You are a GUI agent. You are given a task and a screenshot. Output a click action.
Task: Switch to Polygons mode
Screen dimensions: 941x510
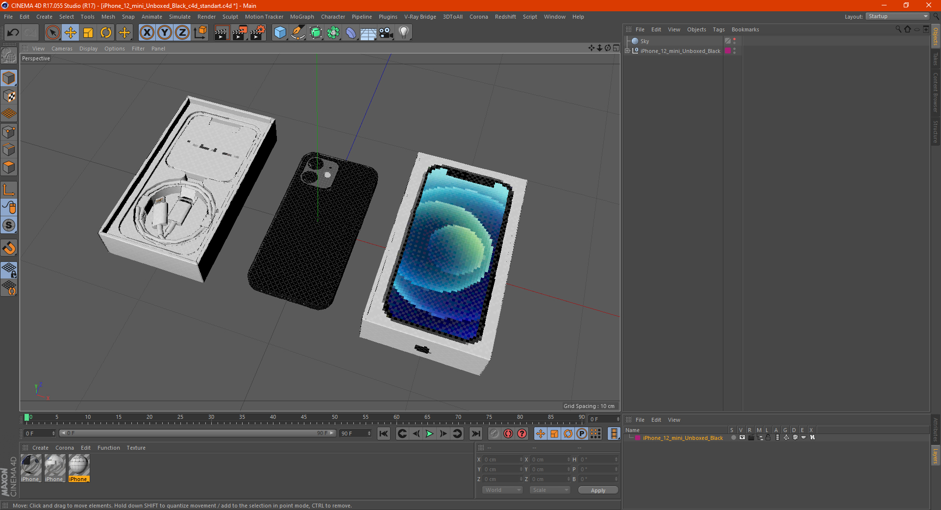click(x=9, y=167)
